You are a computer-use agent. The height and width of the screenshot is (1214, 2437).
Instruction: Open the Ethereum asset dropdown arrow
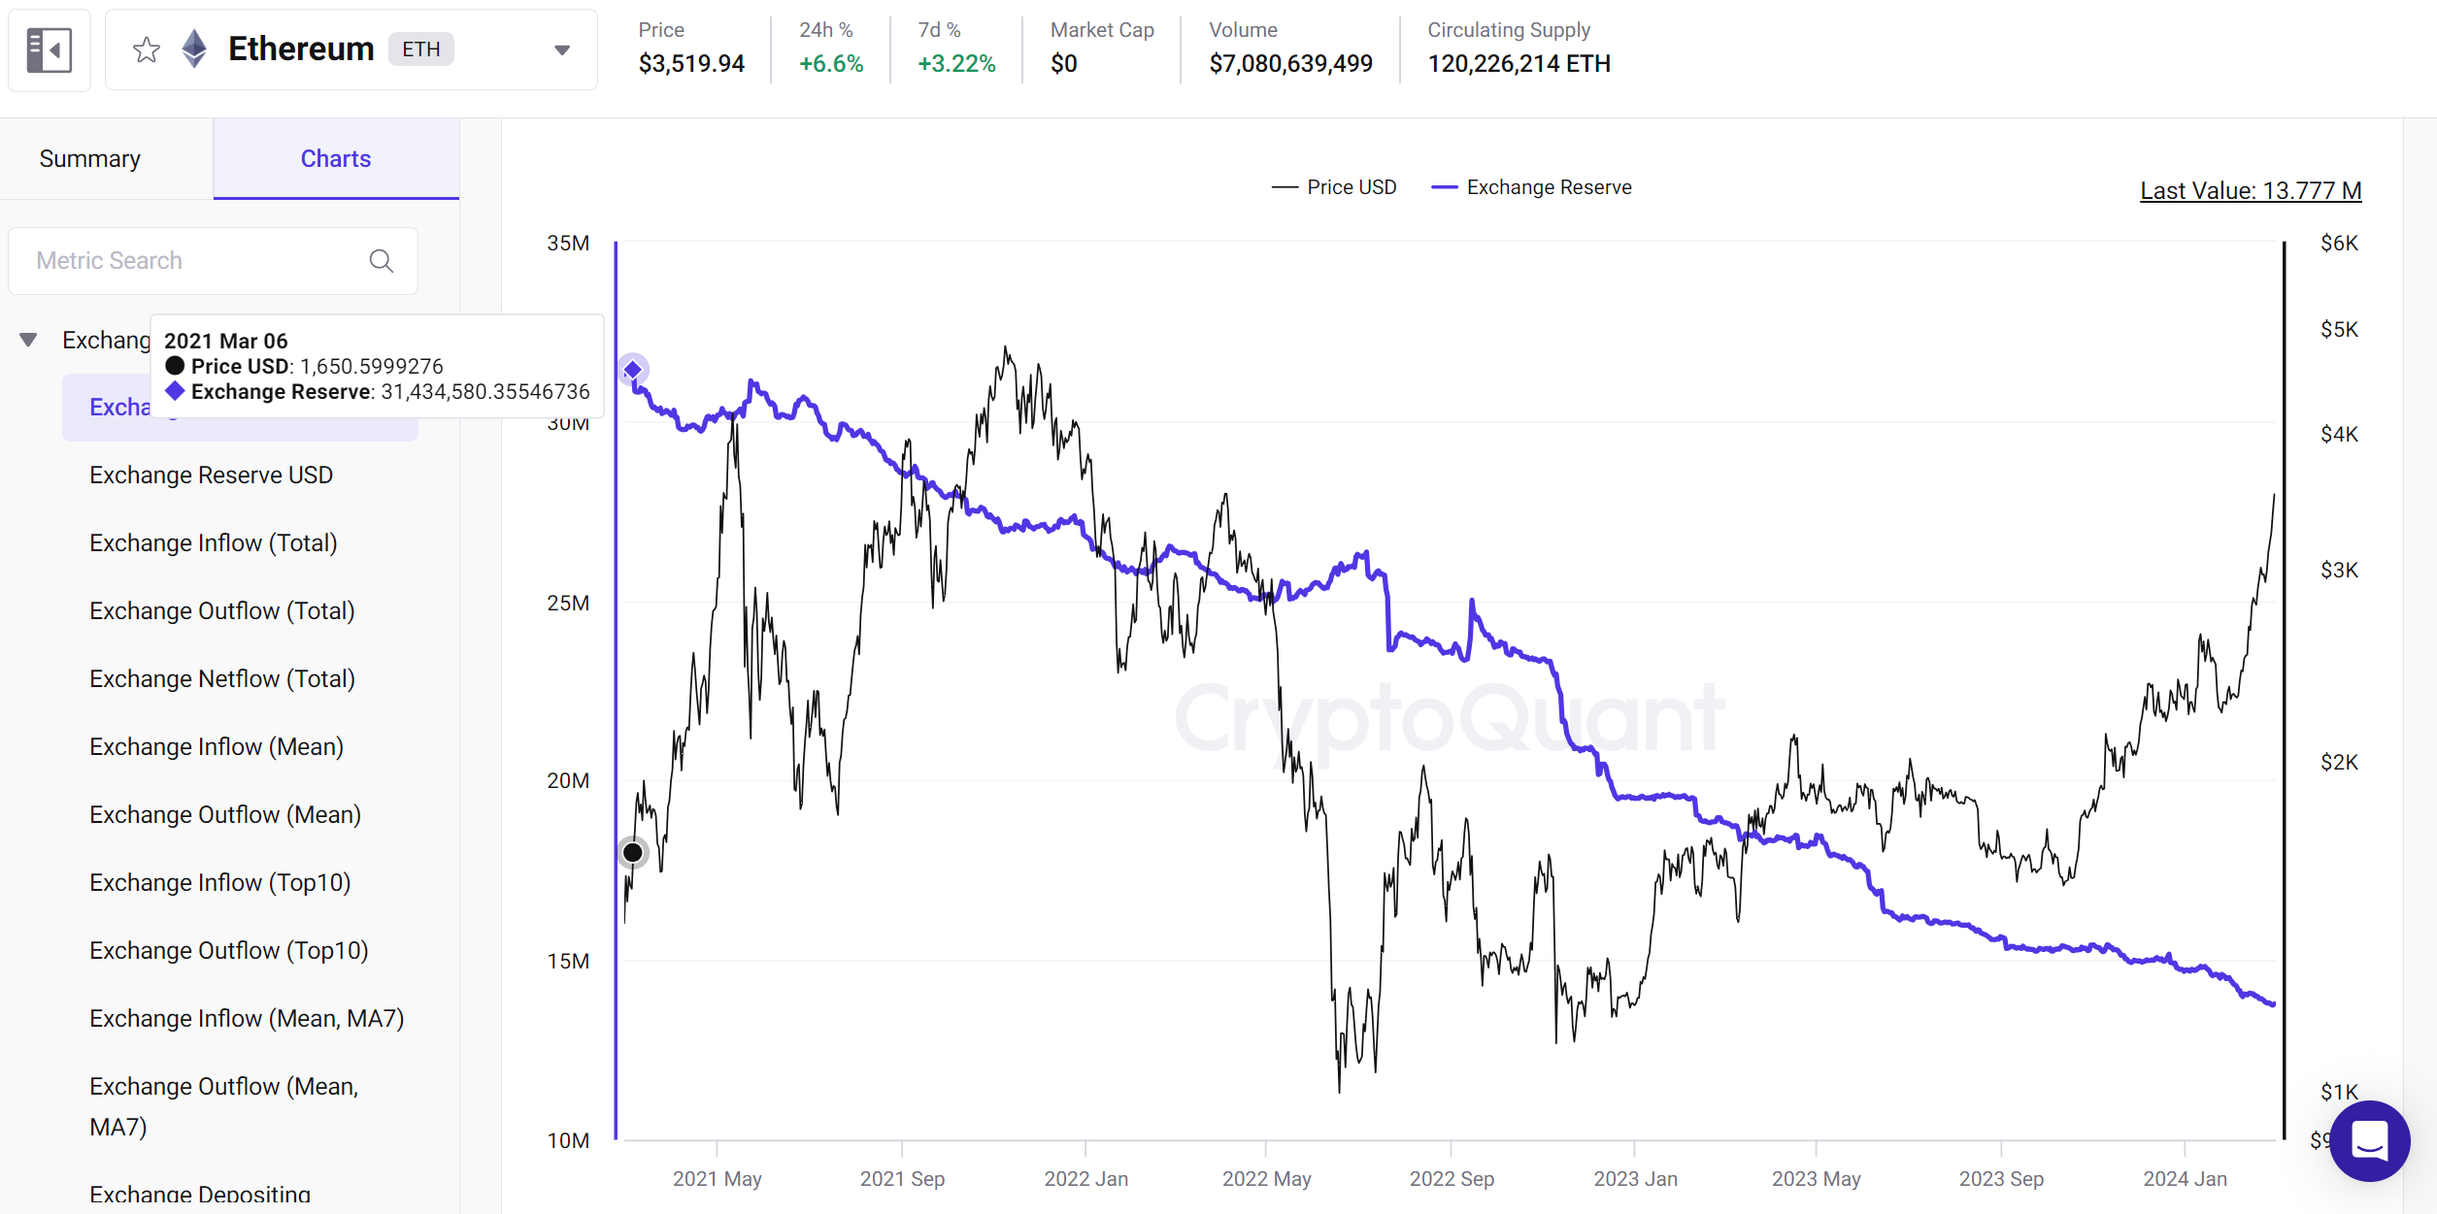coord(562,50)
